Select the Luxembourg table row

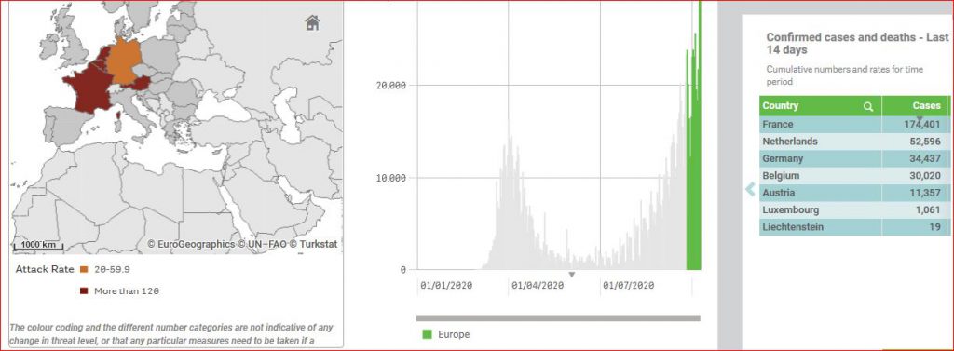(x=853, y=209)
